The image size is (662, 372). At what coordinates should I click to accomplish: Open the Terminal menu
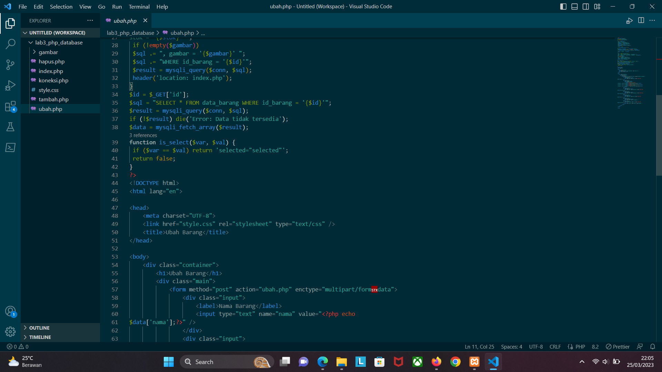click(139, 7)
